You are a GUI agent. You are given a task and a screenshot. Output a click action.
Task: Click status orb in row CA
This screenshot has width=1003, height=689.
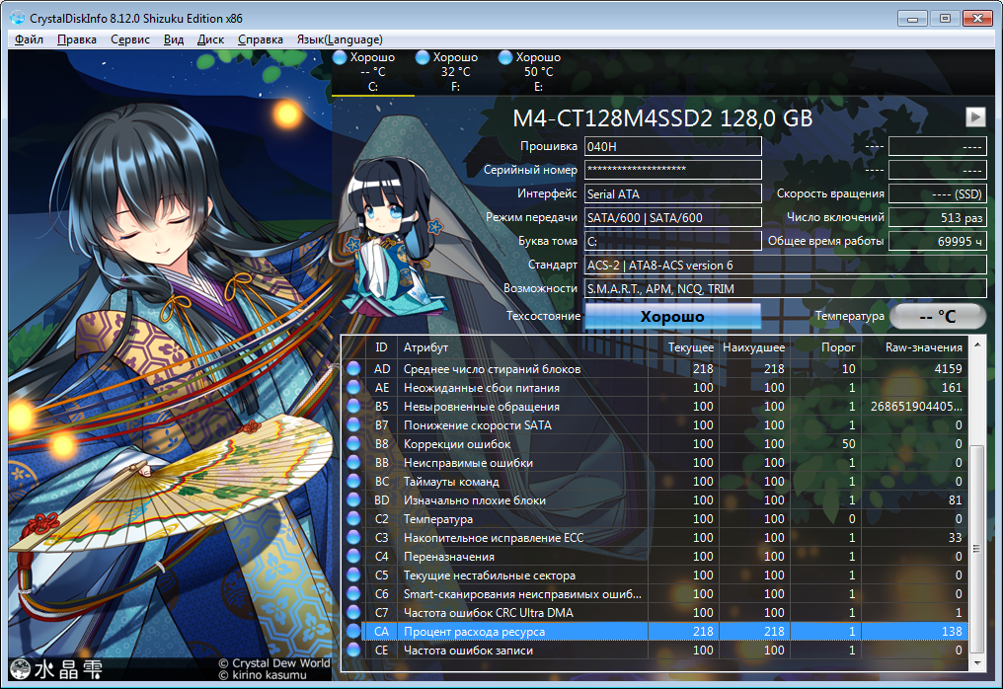point(353,632)
